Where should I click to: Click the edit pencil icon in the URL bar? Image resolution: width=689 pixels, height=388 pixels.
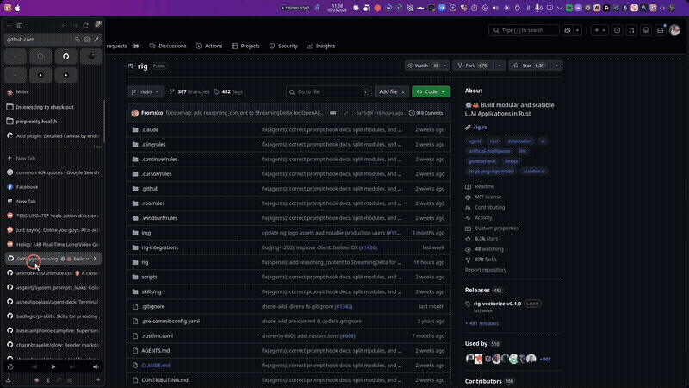(x=96, y=40)
